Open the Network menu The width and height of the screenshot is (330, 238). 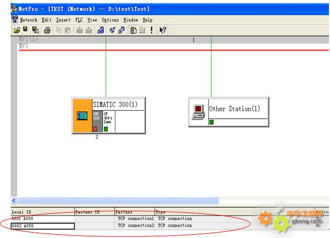click(x=28, y=20)
